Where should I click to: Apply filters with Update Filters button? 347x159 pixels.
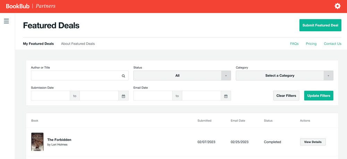click(x=319, y=96)
